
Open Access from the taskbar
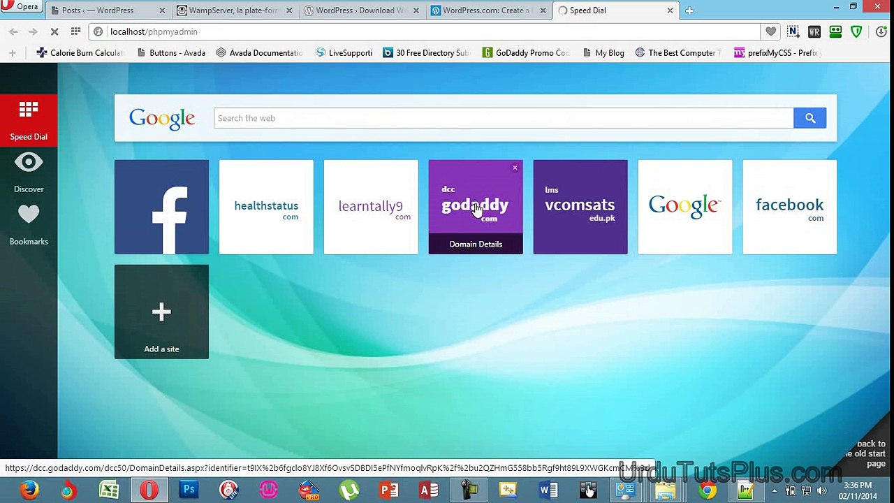(x=429, y=490)
